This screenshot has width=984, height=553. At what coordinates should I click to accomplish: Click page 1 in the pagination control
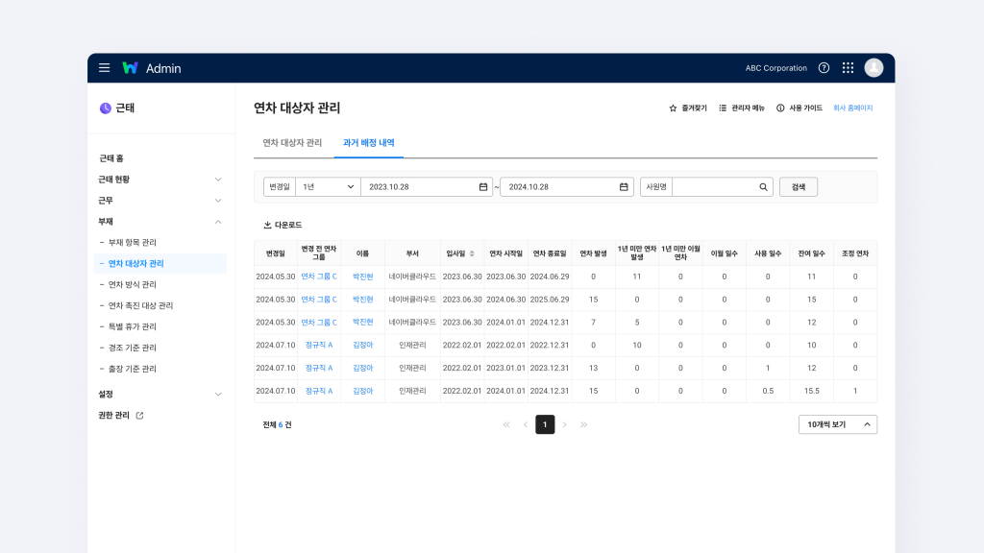tap(545, 423)
